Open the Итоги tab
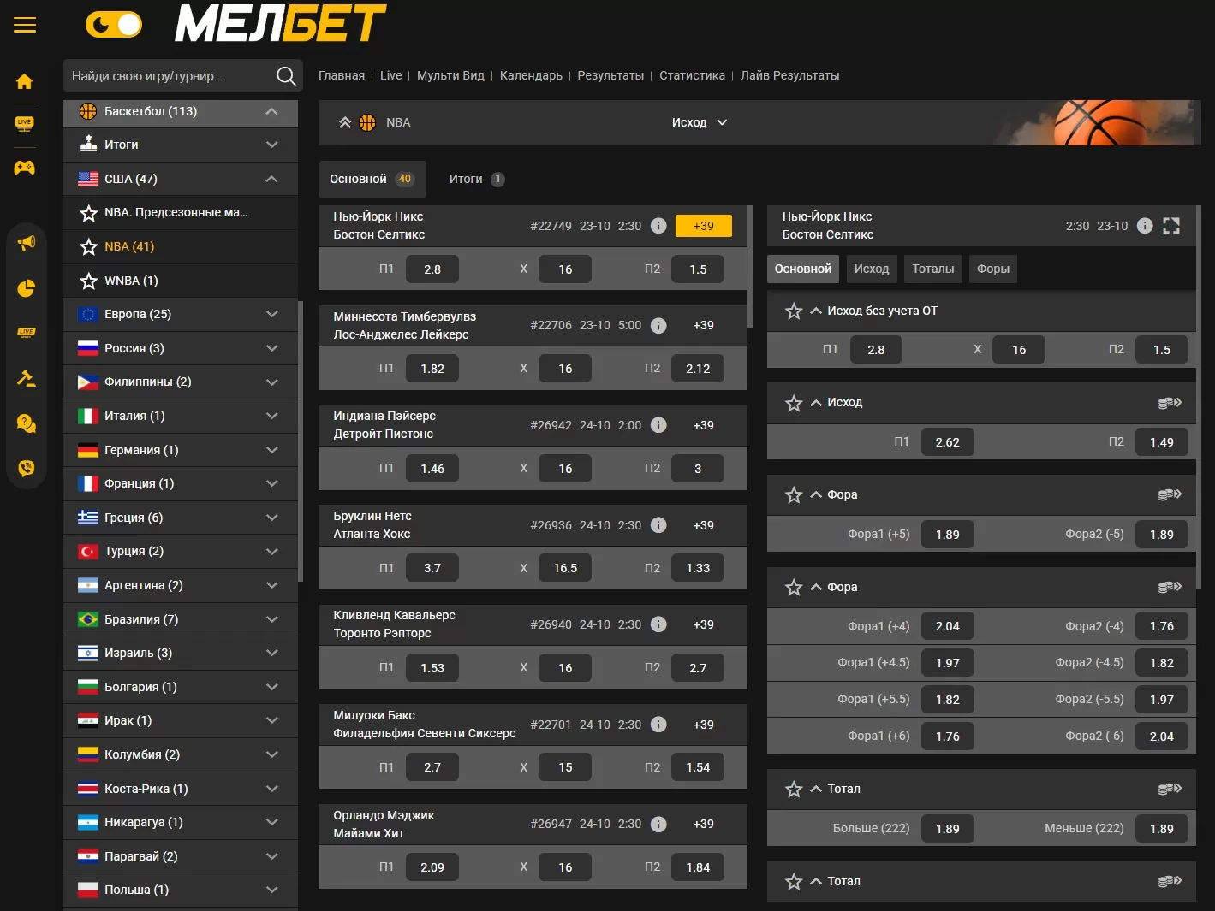Viewport: 1215px width, 911px height. tap(476, 179)
